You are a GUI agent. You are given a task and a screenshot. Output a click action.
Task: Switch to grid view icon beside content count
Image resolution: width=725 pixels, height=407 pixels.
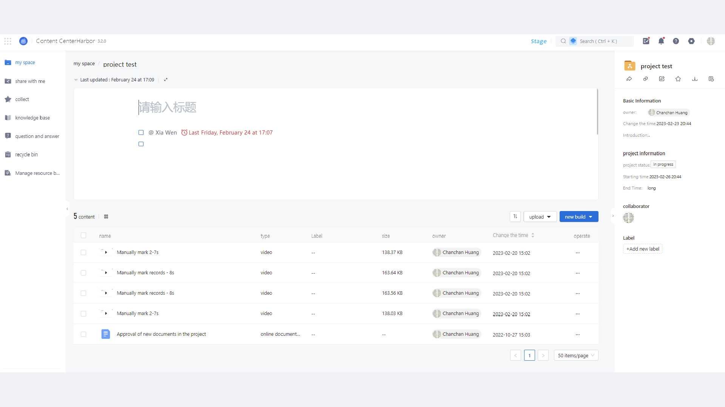pyautogui.click(x=106, y=217)
